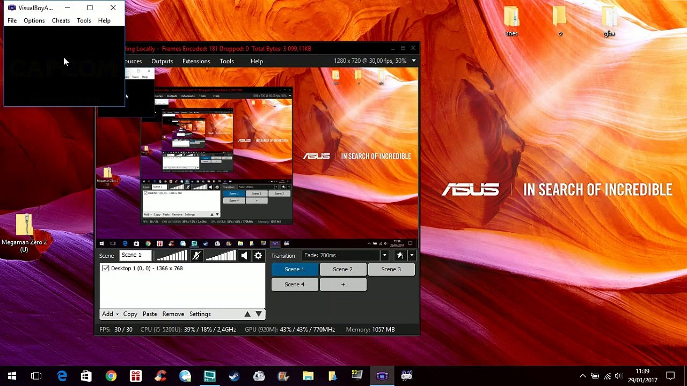This screenshot has width=687, height=386.
Task: Select the gba folder on desktop
Action: pyautogui.click(x=609, y=21)
